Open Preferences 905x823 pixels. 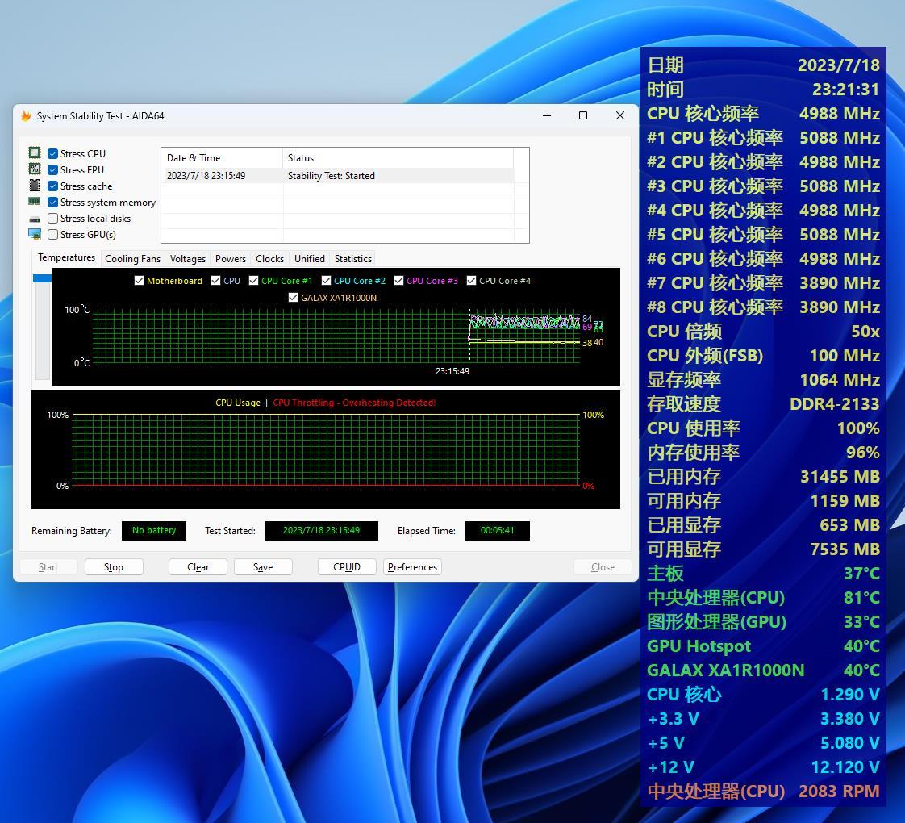413,567
